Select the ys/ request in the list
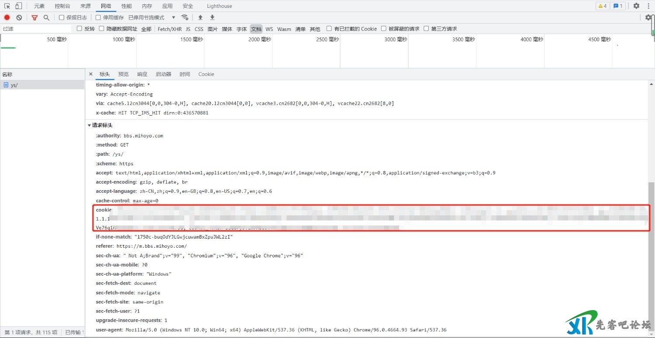This screenshot has height=338, width=655. pyautogui.click(x=14, y=85)
